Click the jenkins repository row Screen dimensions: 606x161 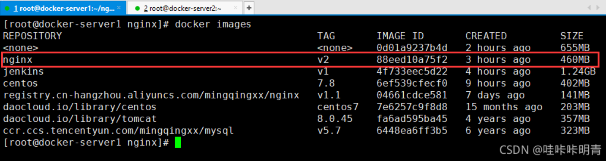pos(299,71)
